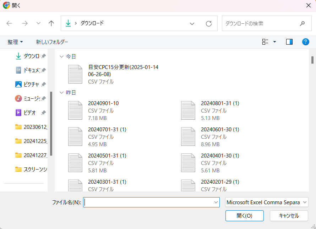The width and height of the screenshot is (316, 229).
Task: Refresh the Downloads folder view
Action: (209, 24)
